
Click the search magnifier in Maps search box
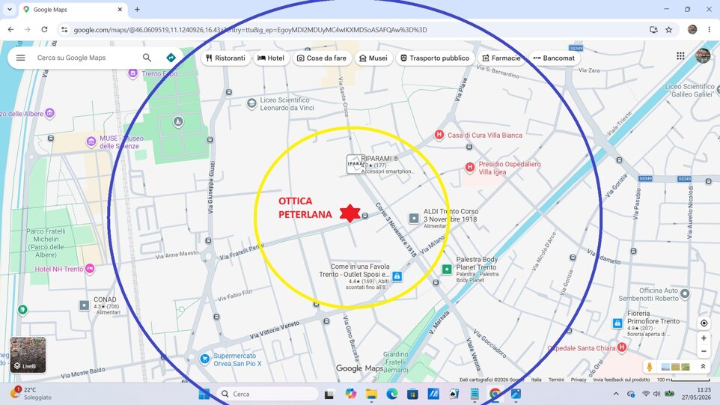pos(147,58)
